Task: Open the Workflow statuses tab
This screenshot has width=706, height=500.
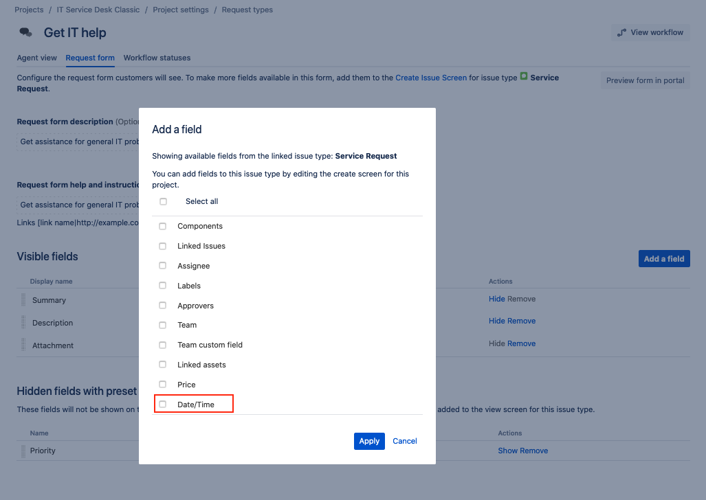Action: pos(158,58)
